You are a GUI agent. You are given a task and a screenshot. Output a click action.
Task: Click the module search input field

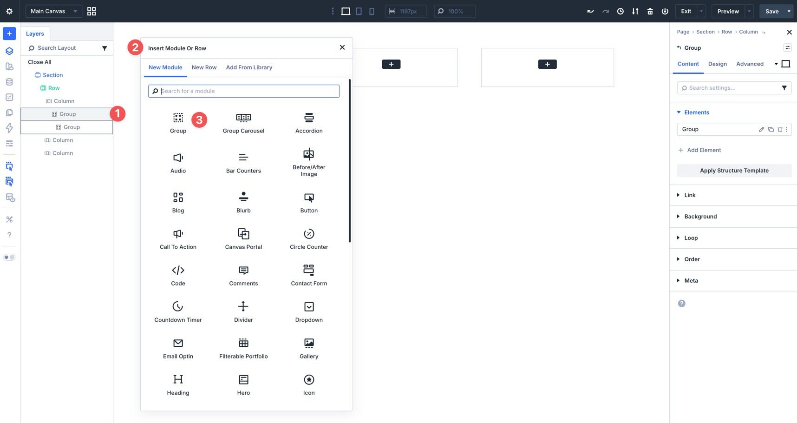coord(243,91)
